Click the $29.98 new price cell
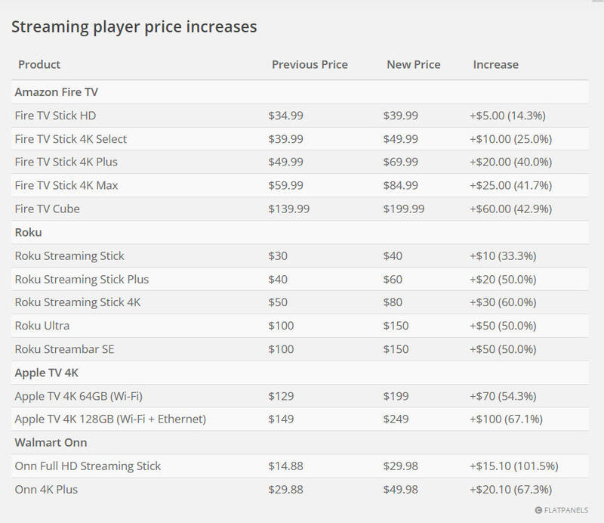Viewport: 604px width, 523px height. [x=401, y=466]
